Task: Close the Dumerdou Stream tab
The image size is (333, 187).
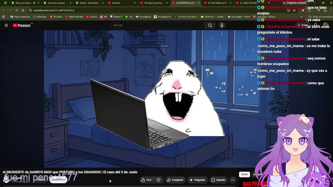Action: [x=71, y=3]
